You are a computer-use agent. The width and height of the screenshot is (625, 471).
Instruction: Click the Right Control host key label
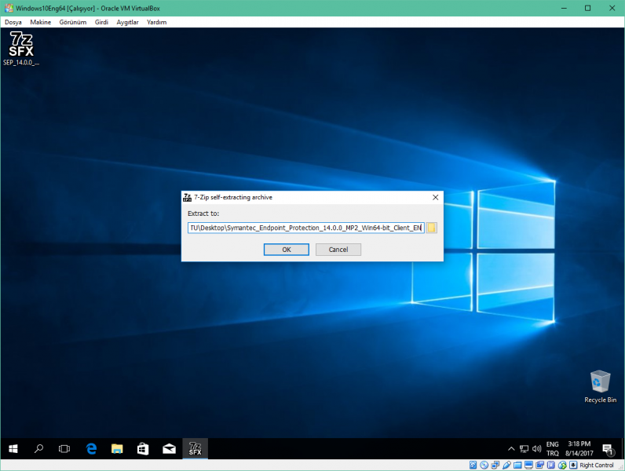596,465
